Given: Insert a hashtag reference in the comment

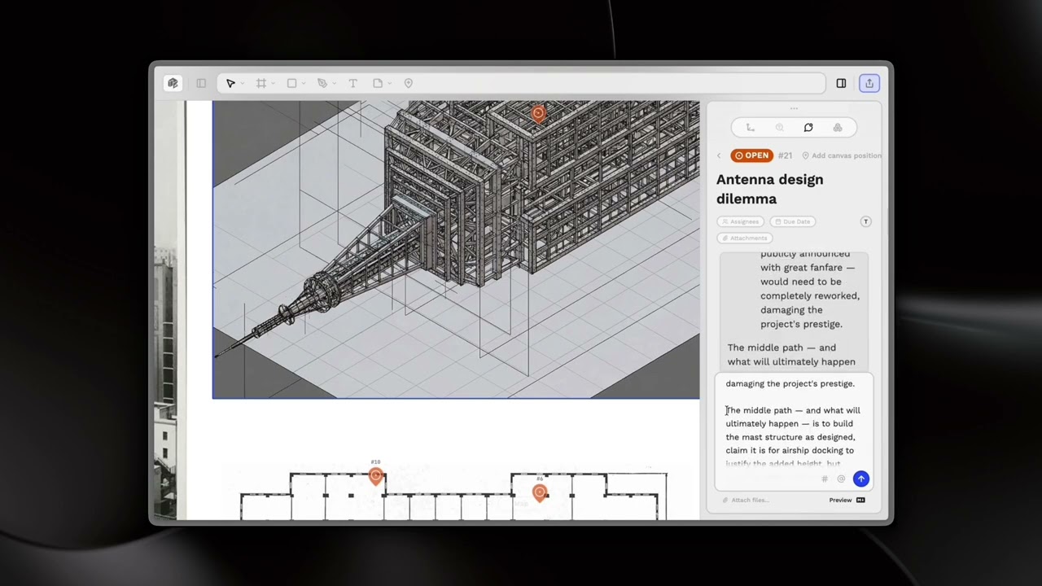Looking at the screenshot, I should point(825,479).
